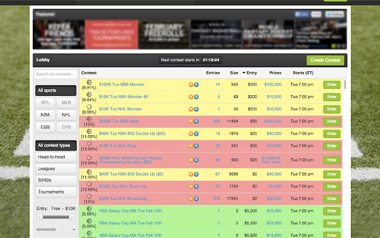Viewport: 380px width, 238px height.
Task: Sort by the Entries column header
Action: [213, 73]
